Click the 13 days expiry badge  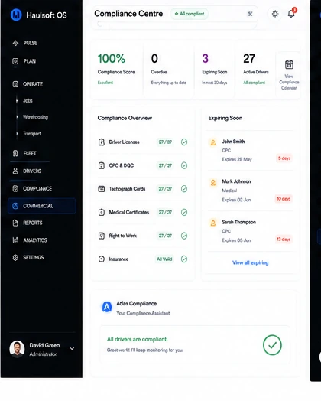tap(284, 240)
